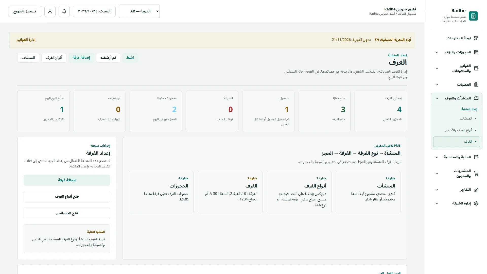Click تسجيل الخروج to log out
This screenshot has height=274, width=487.
[x=25, y=11]
